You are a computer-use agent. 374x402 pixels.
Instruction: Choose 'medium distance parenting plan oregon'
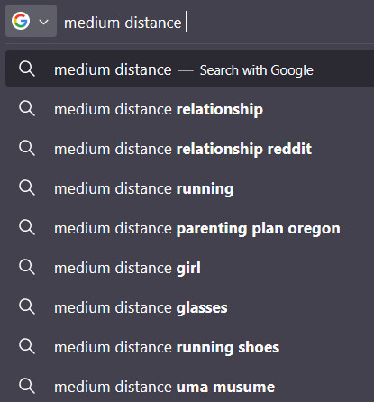coord(189,228)
